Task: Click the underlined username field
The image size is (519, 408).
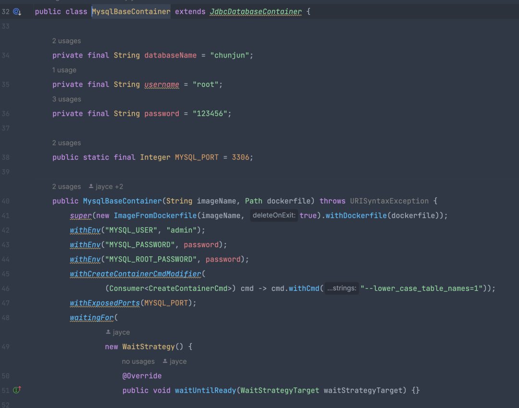Action: tap(161, 84)
